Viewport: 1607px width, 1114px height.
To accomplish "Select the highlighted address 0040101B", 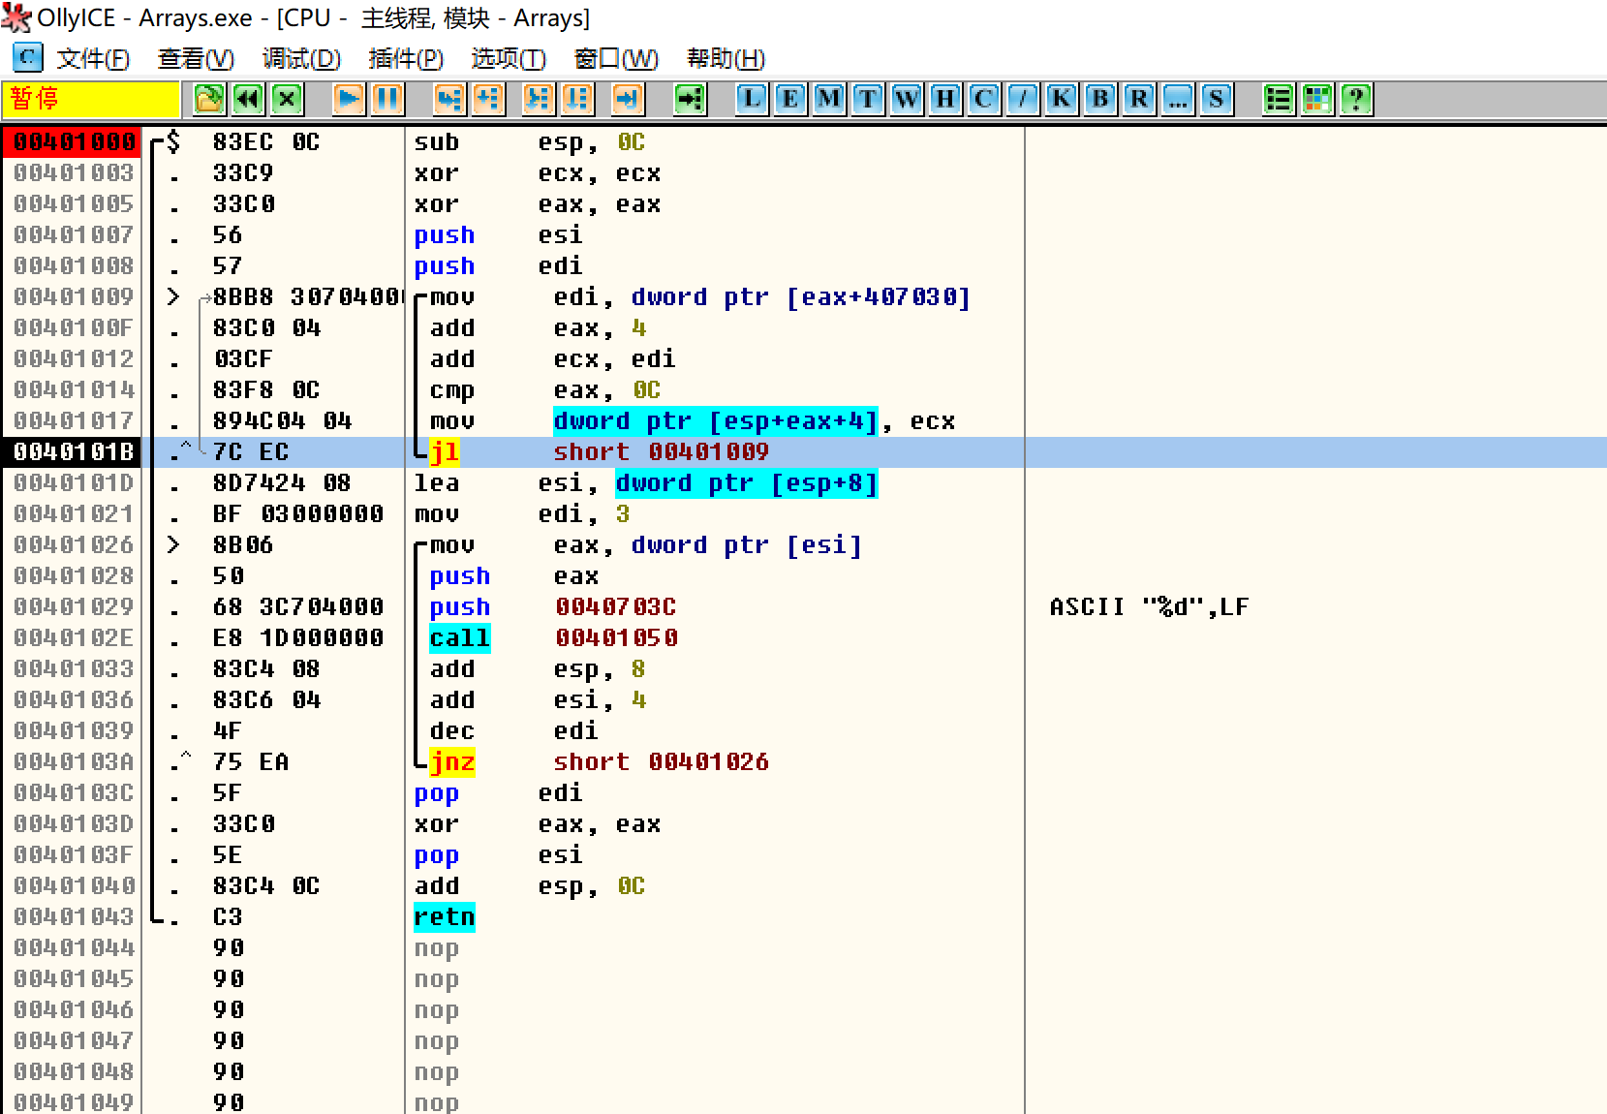I will pyautogui.click(x=74, y=452).
